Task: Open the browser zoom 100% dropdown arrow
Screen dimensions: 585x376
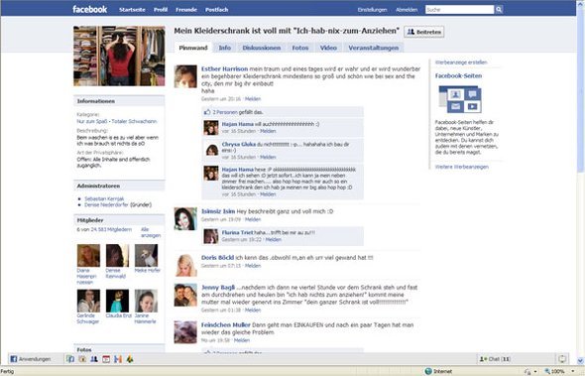Action: 573,371
